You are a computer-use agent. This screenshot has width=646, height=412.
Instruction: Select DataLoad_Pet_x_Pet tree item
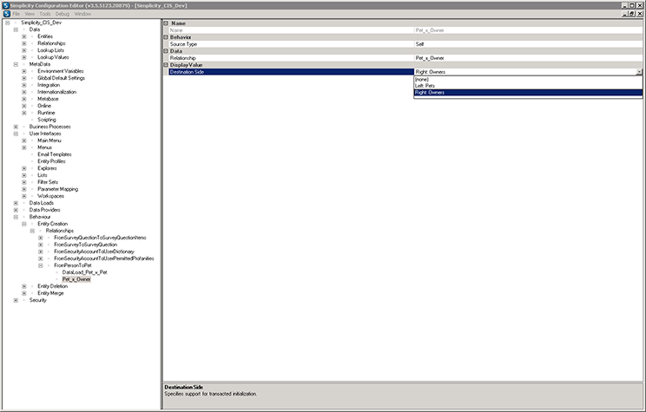84,272
